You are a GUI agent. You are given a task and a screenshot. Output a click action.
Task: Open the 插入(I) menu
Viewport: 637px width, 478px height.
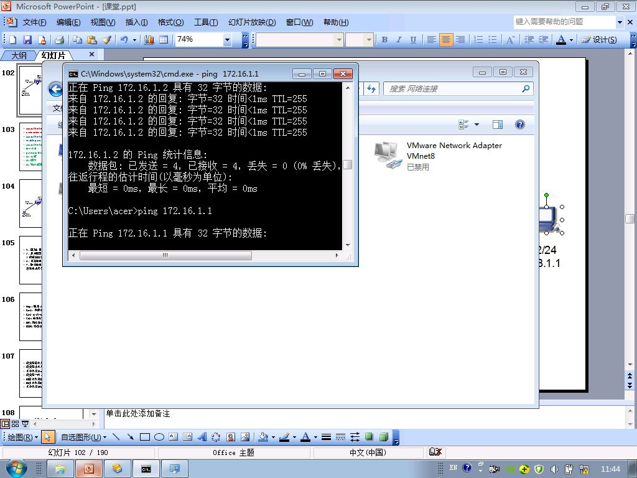coord(136,22)
